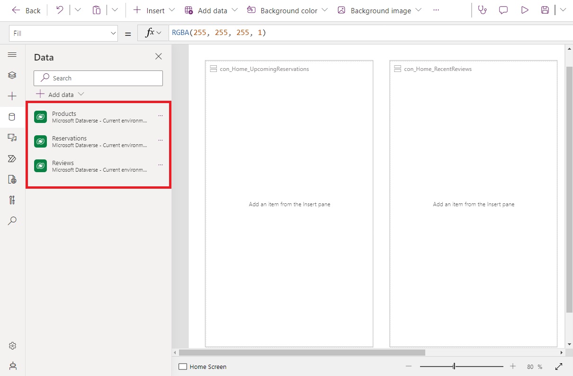Expand the Background color dropdown

(x=325, y=10)
